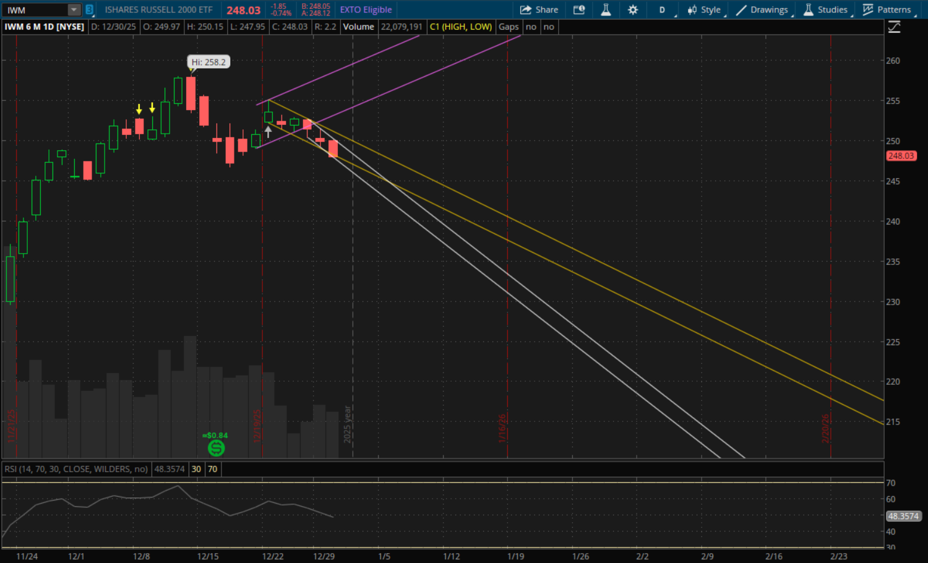
Task: Open the Drawings menu
Action: coord(762,10)
